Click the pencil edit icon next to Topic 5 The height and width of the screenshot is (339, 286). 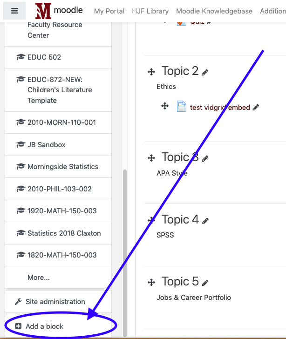pos(205,283)
